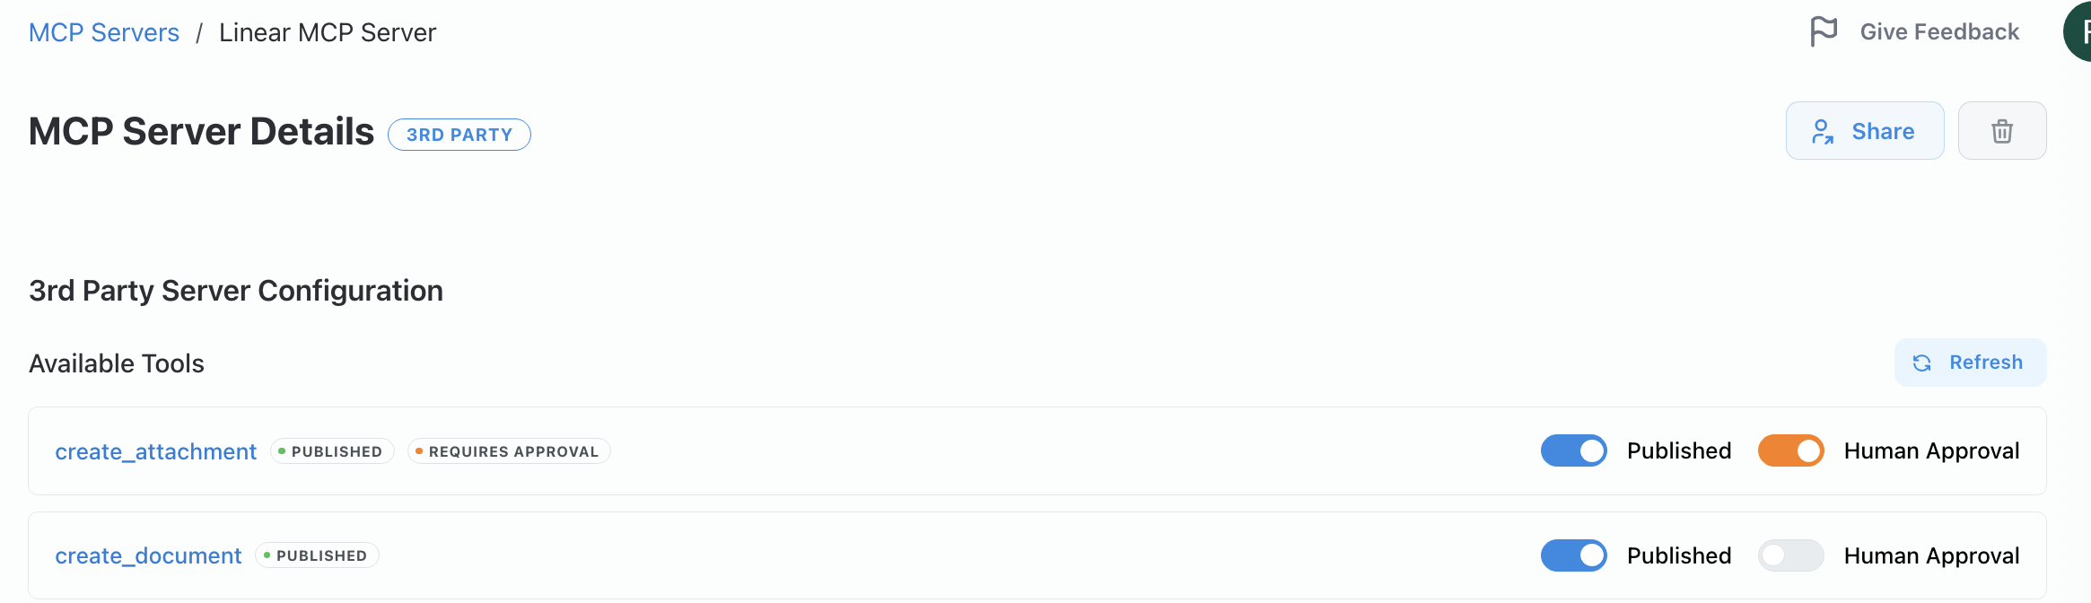The width and height of the screenshot is (2091, 603).
Task: Refresh the available tools list
Action: tap(1970, 363)
